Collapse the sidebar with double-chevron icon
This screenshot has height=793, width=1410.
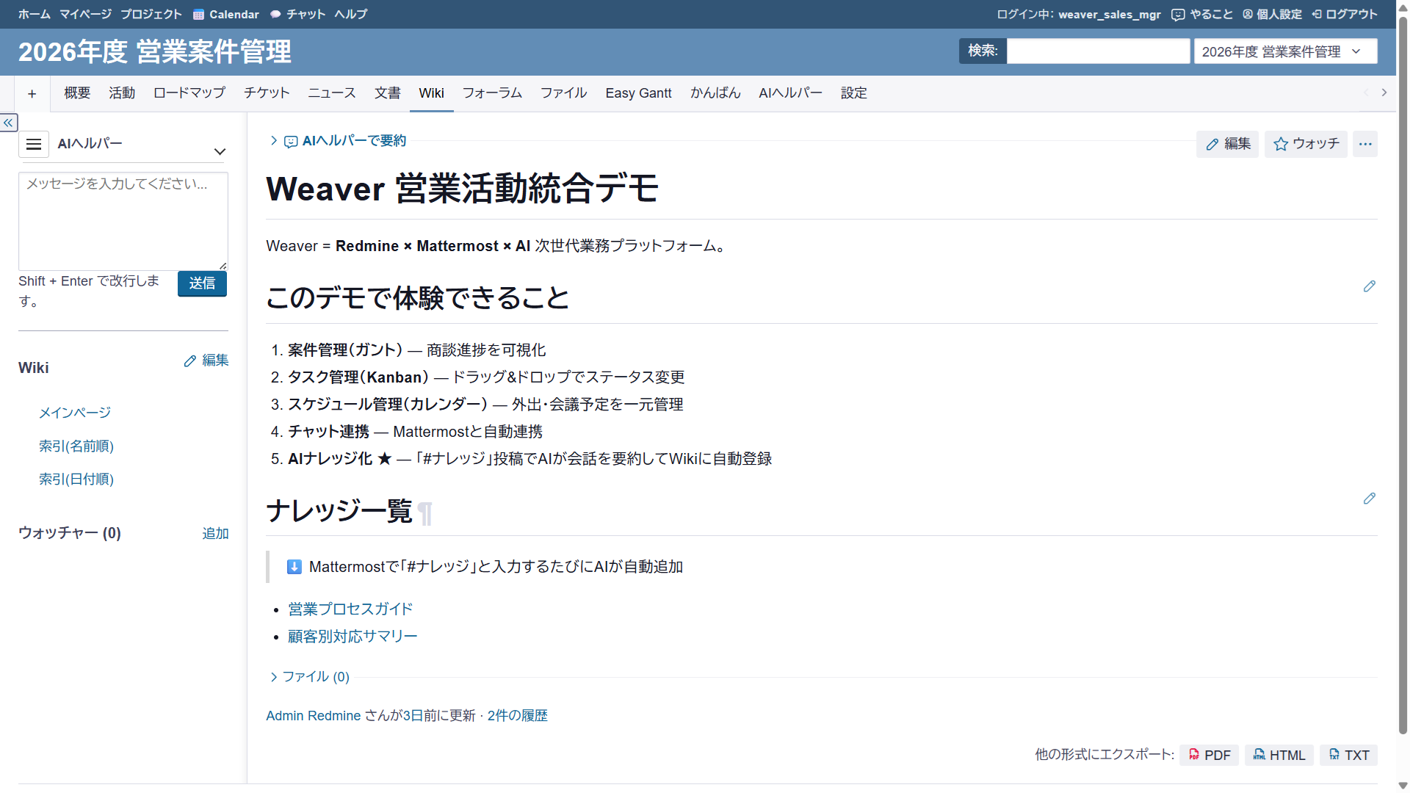tap(9, 123)
